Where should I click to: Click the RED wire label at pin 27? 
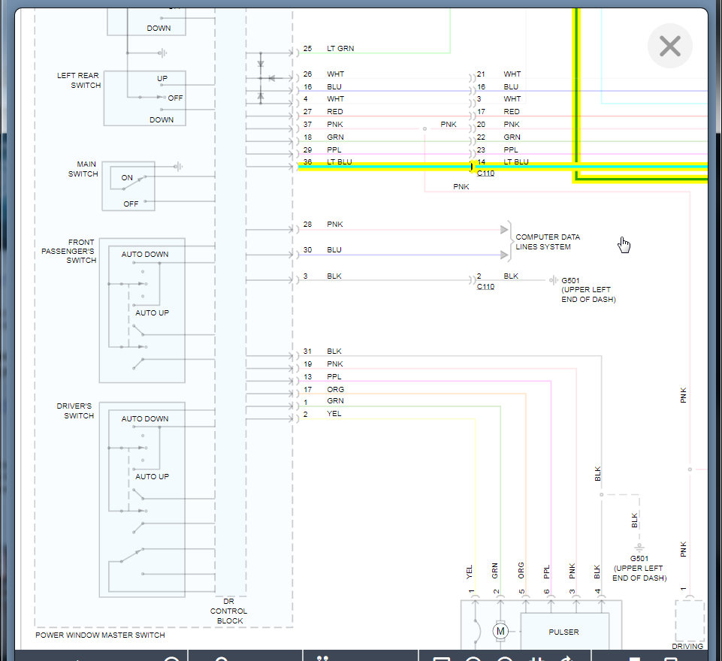tap(335, 111)
